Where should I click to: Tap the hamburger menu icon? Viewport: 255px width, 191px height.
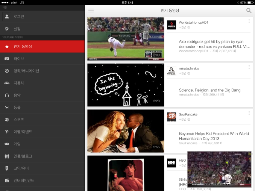pyautogui.click(x=91, y=11)
